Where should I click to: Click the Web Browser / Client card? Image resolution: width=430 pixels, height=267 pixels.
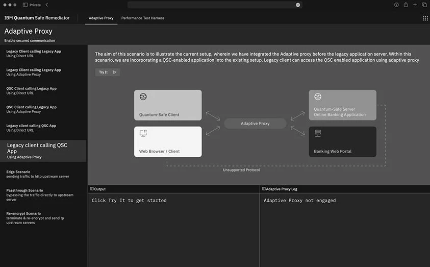pos(168,141)
